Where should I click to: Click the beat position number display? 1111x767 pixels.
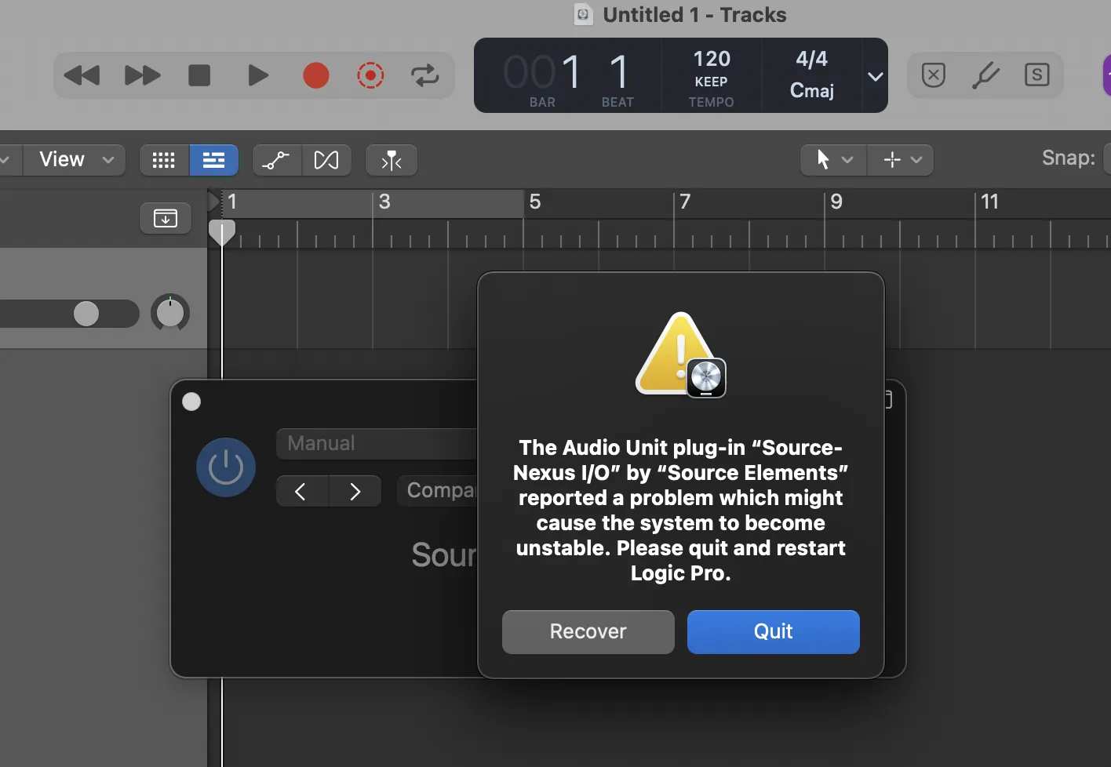[x=619, y=72]
